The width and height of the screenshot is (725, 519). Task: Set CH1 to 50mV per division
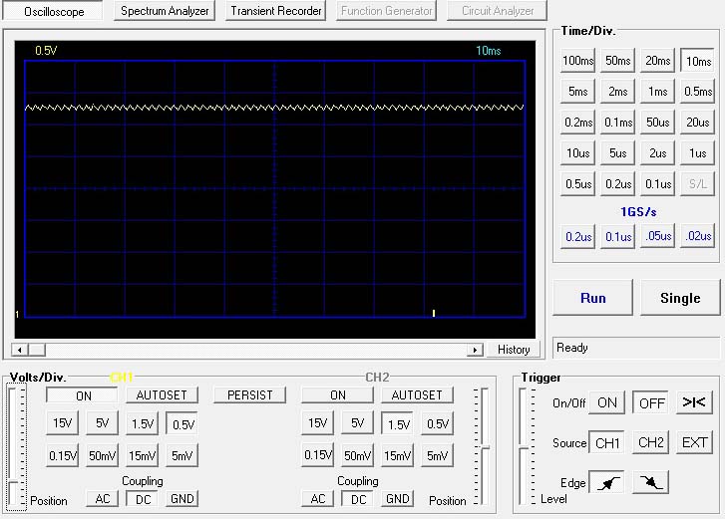point(102,455)
